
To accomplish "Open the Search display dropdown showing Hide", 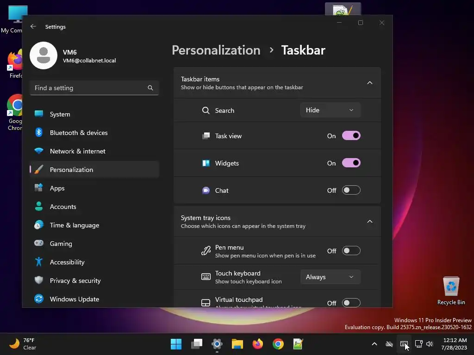I will (x=331, y=110).
